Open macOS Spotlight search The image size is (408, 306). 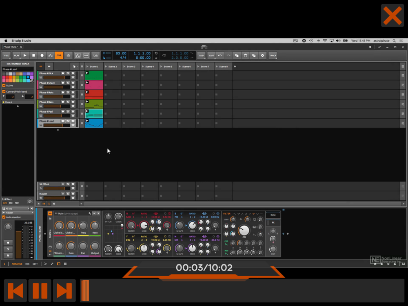click(x=394, y=41)
